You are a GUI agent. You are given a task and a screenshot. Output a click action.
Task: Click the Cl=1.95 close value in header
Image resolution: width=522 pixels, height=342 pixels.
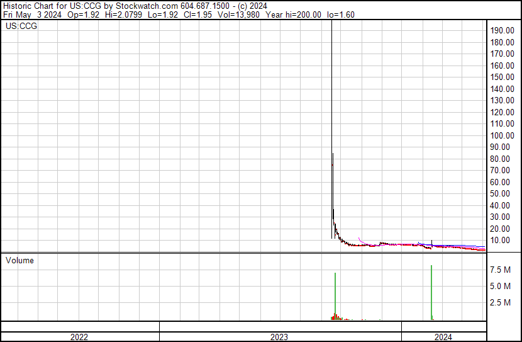197,14
